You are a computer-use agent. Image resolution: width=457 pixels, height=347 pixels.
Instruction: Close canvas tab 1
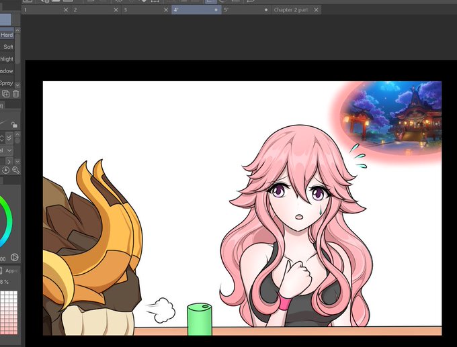(66, 10)
